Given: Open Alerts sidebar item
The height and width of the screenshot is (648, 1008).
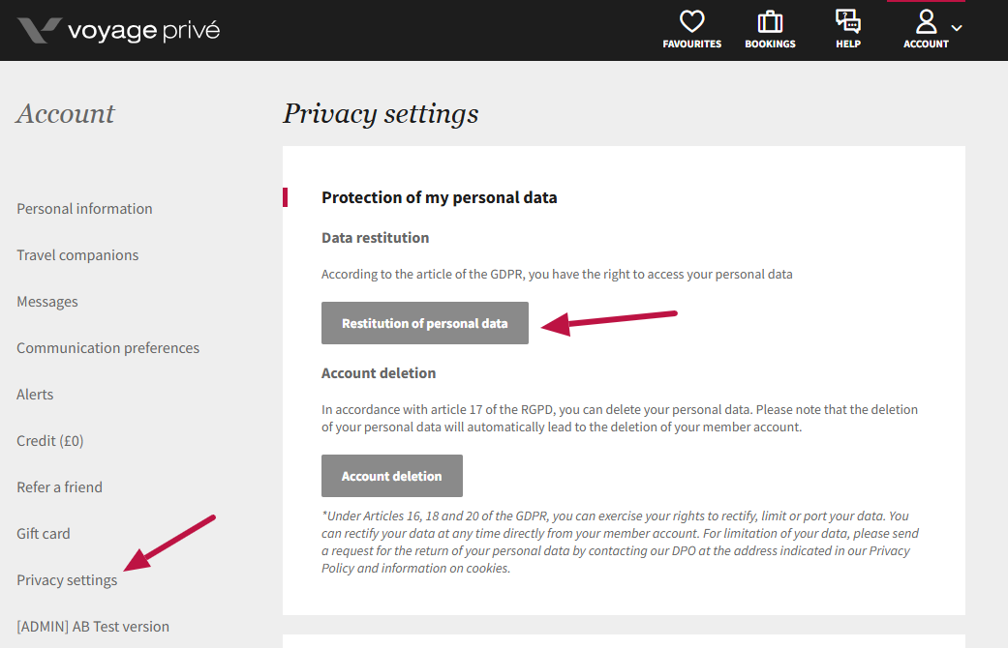Looking at the screenshot, I should [35, 395].
